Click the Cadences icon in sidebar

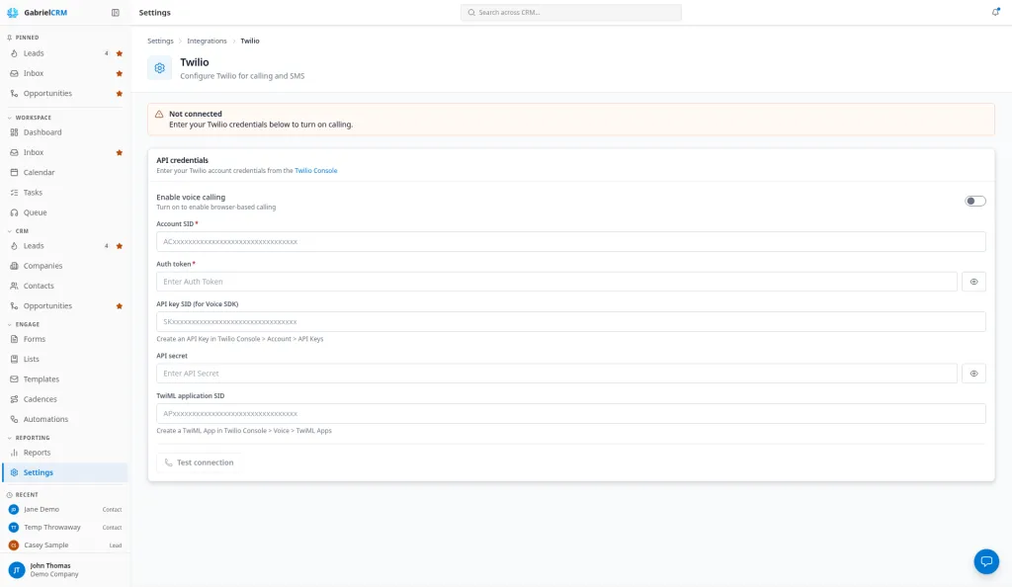pyautogui.click(x=14, y=399)
